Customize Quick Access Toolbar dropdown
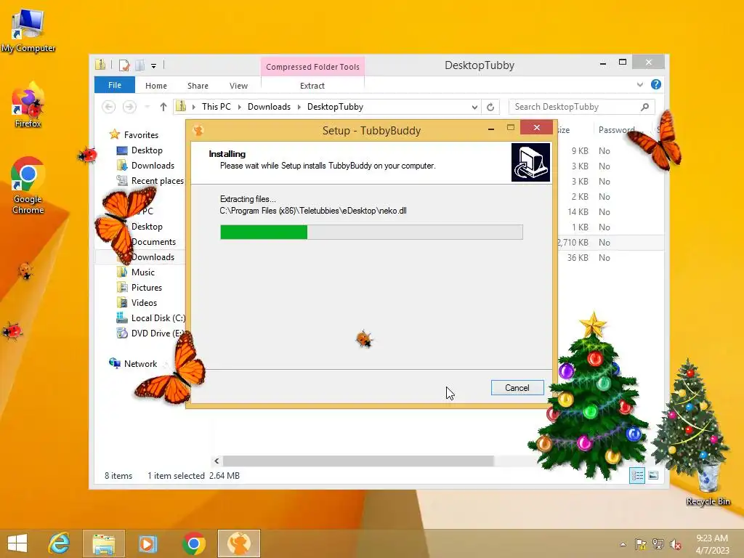Screen dimensions: 744x558 (x=154, y=66)
